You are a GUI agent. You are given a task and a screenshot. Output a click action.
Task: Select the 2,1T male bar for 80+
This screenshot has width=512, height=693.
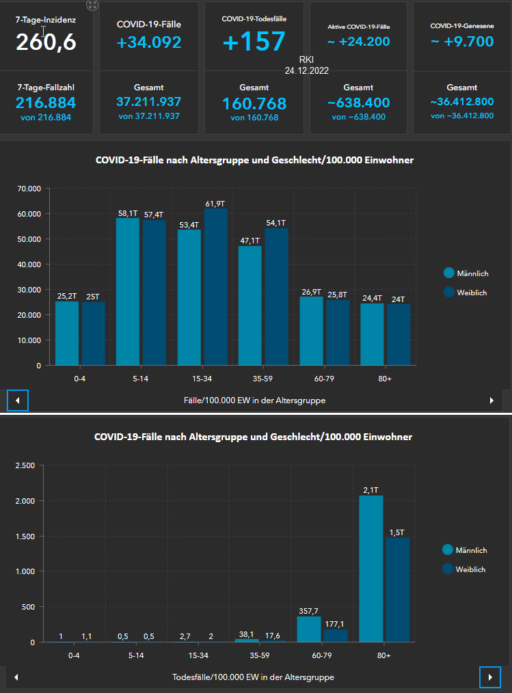371,569
